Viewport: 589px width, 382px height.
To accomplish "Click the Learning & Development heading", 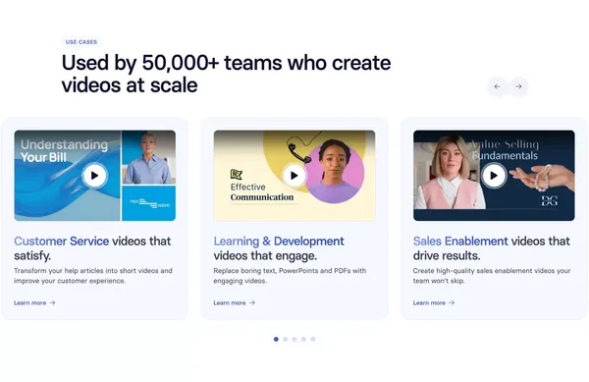I will 279,248.
